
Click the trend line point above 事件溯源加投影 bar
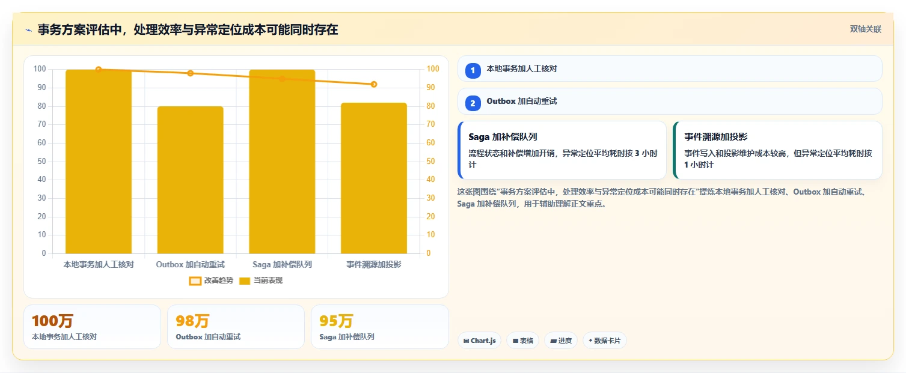(x=374, y=84)
